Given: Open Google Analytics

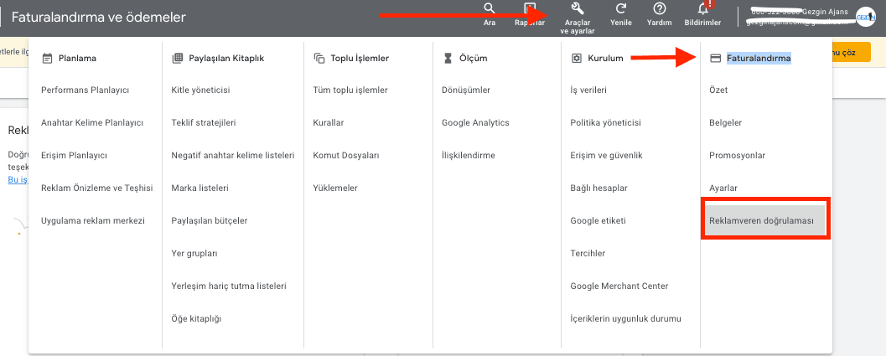Looking at the screenshot, I should [x=476, y=122].
